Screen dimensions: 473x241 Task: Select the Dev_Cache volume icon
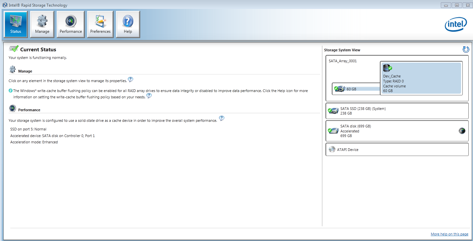[x=387, y=68]
